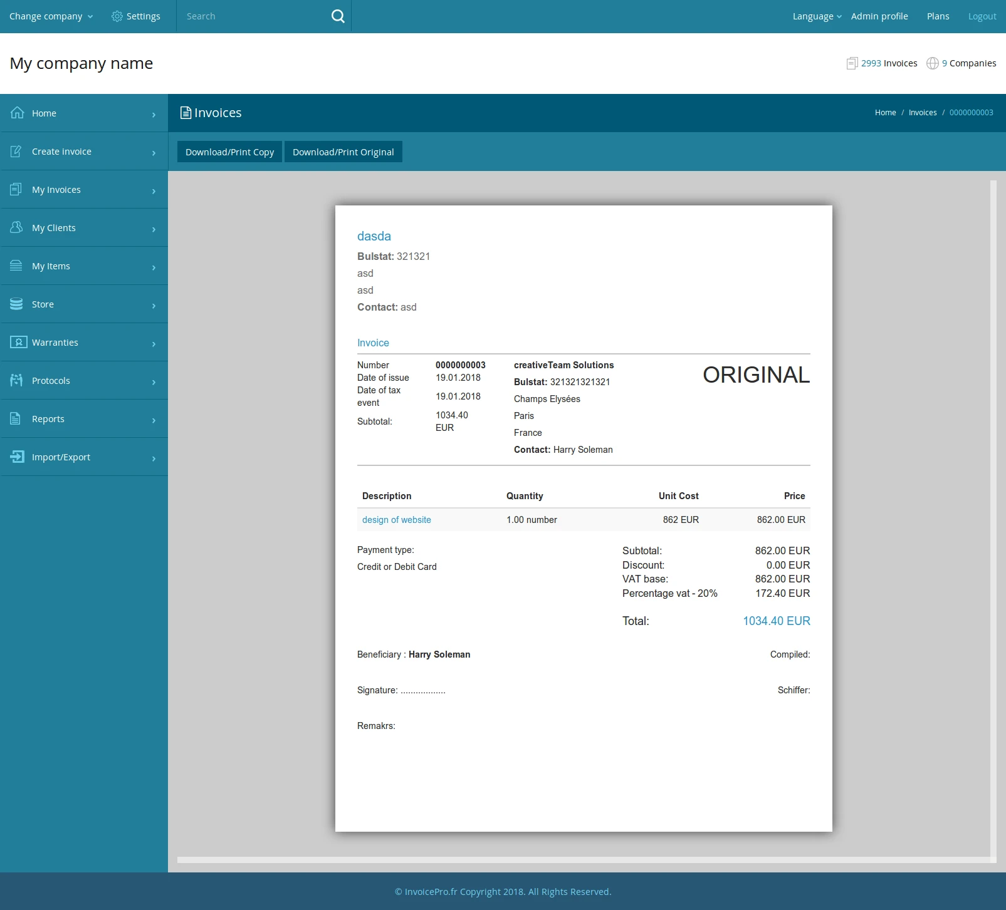Click 'Harry Soleman' beneficiary name
1006x910 pixels.
click(x=439, y=654)
